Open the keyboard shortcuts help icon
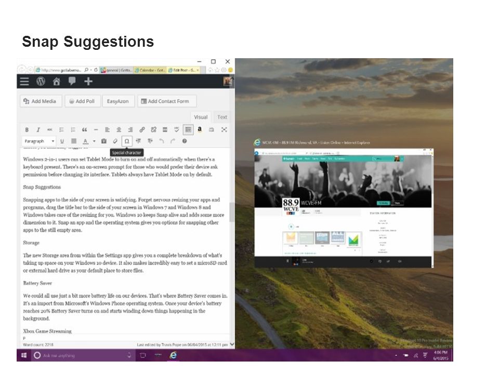Screen dimensions: 499x374 [x=185, y=141]
